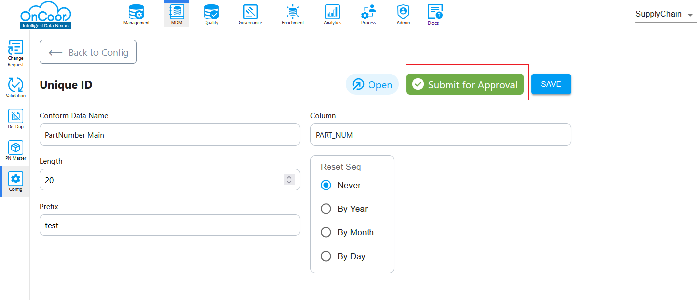Increase the Length value with the up arrow
The height and width of the screenshot is (300, 697).
(289, 177)
